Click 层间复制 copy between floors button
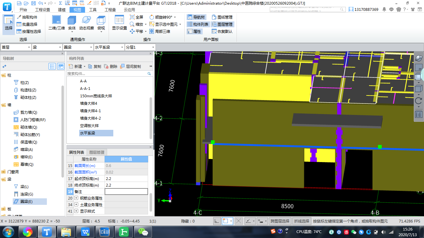This screenshot has width=424, height=238. click(x=131, y=66)
